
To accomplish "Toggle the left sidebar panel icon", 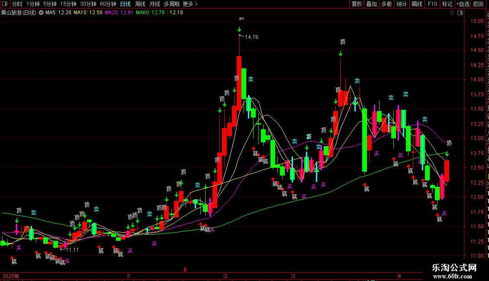I will point(5,4).
